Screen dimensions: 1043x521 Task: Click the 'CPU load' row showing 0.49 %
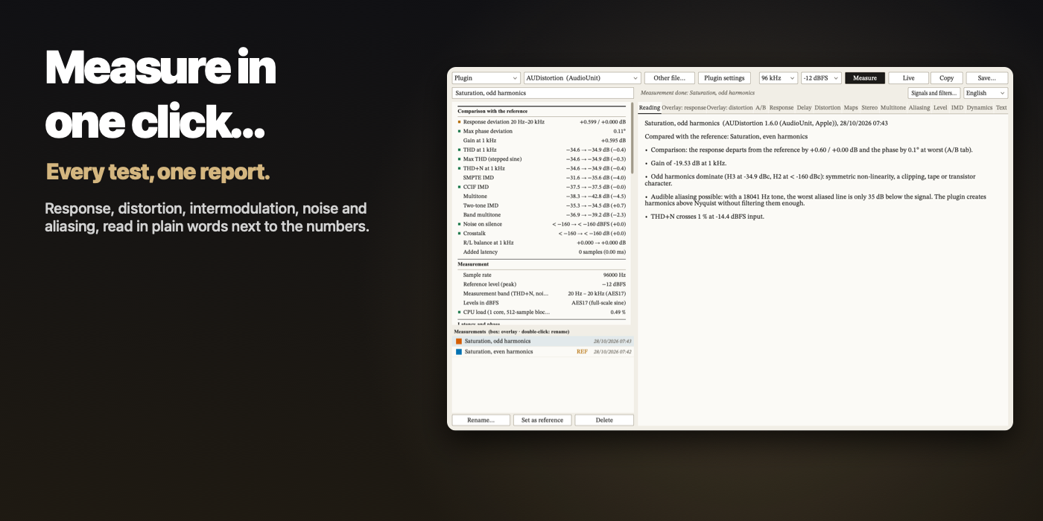[542, 313]
